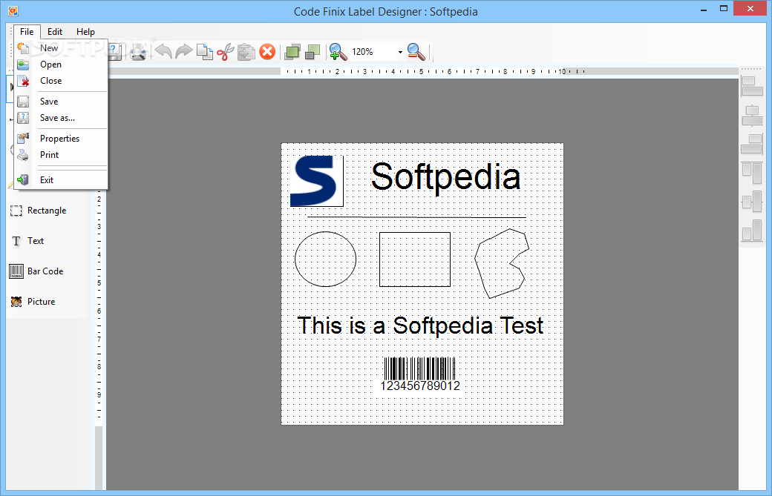Image resolution: width=772 pixels, height=496 pixels.
Task: Maximize the Label Designer window
Action: point(724,8)
